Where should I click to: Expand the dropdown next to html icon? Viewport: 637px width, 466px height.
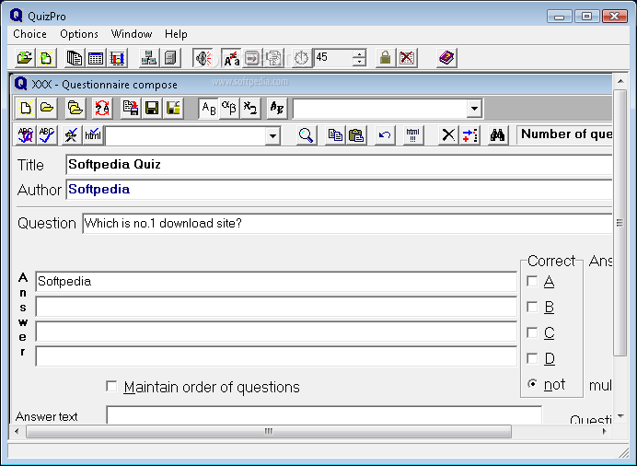tap(272, 135)
